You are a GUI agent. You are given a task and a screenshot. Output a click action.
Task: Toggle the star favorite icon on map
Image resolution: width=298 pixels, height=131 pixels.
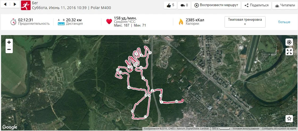(x=289, y=119)
